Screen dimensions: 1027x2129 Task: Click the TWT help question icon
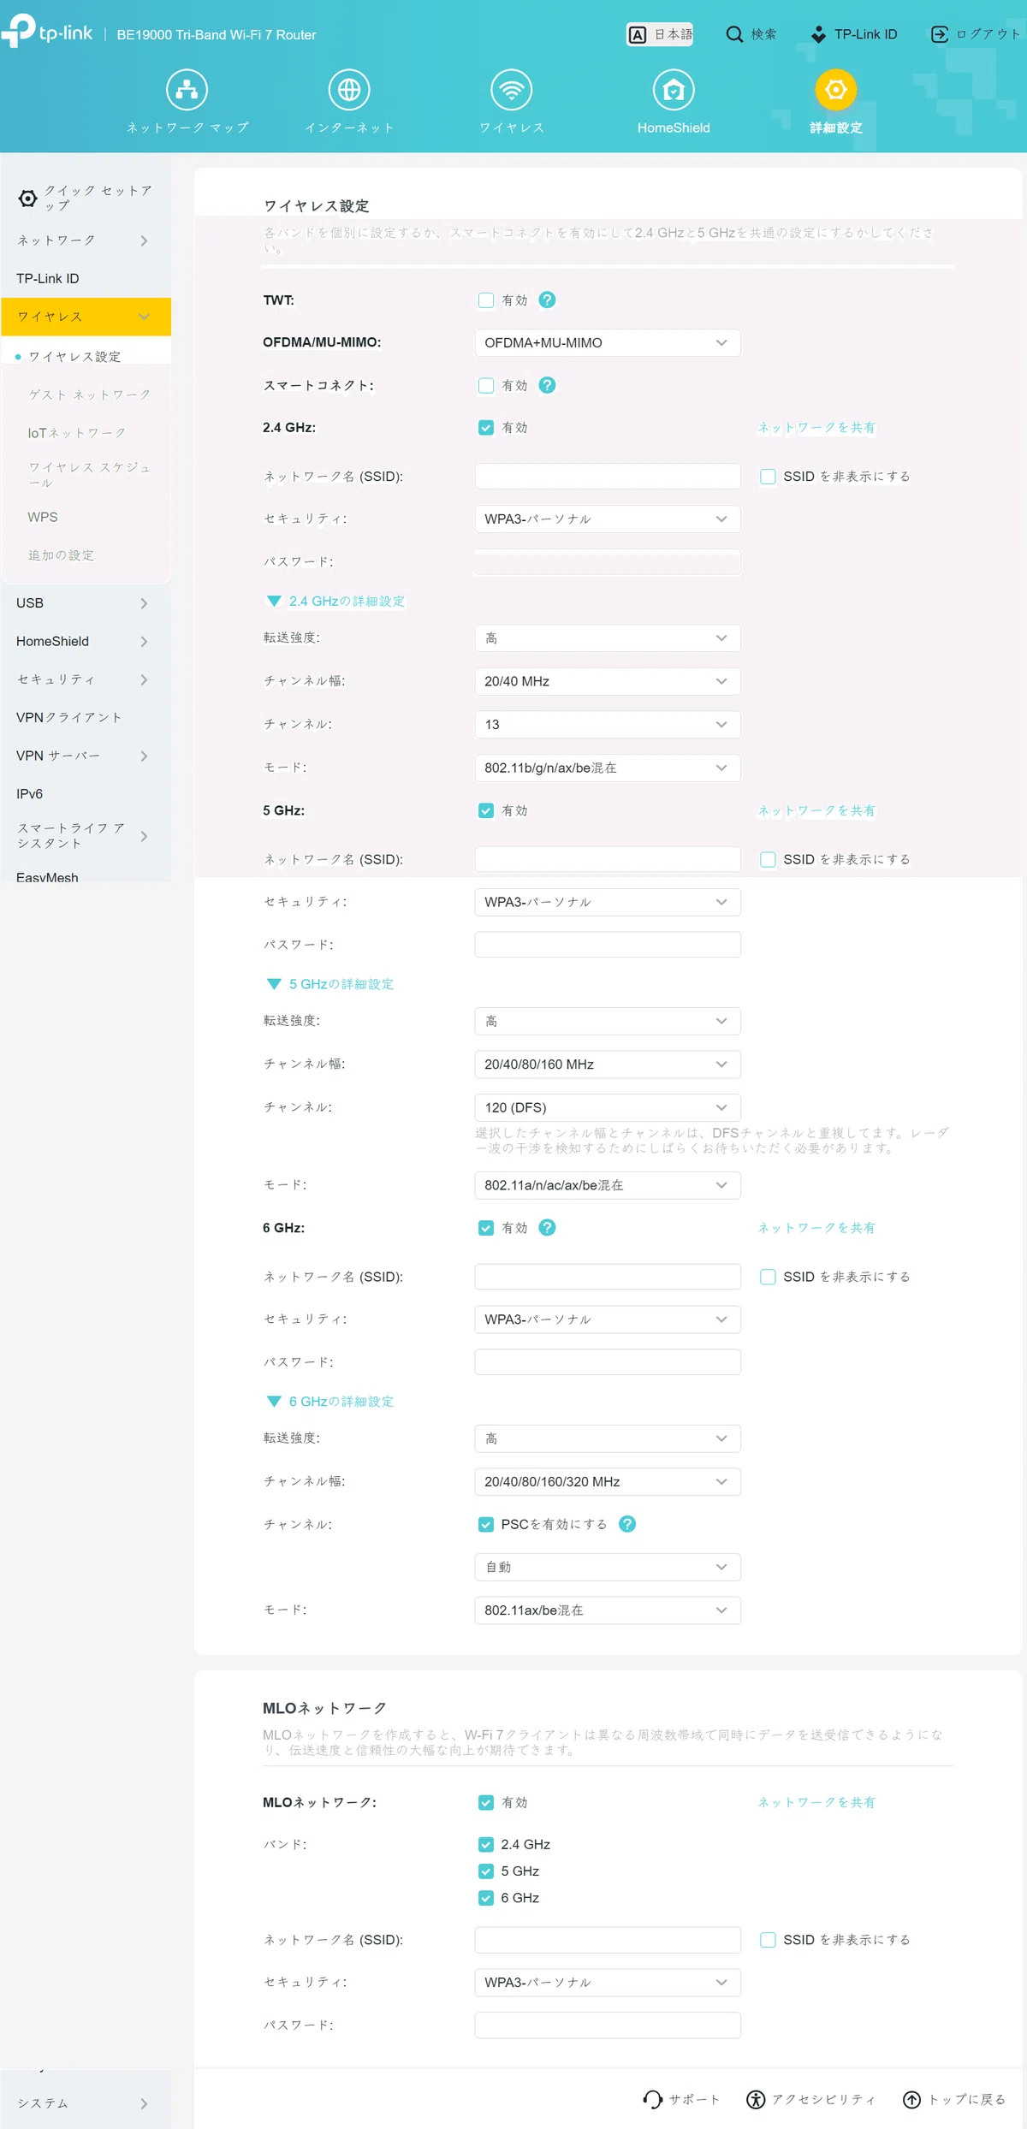pos(548,300)
